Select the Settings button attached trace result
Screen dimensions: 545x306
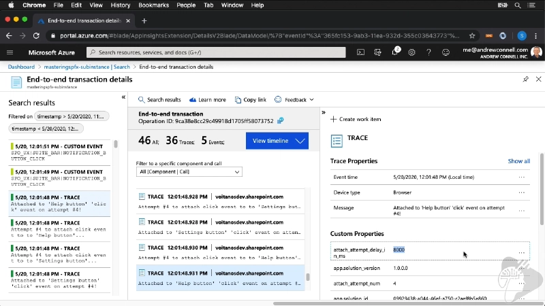pyautogui.click(x=59, y=280)
